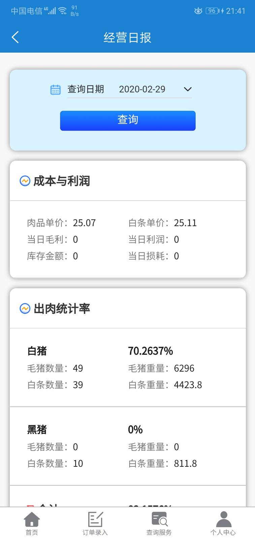Click the 成本与利润 section icon
The image size is (255, 540).
25,181
